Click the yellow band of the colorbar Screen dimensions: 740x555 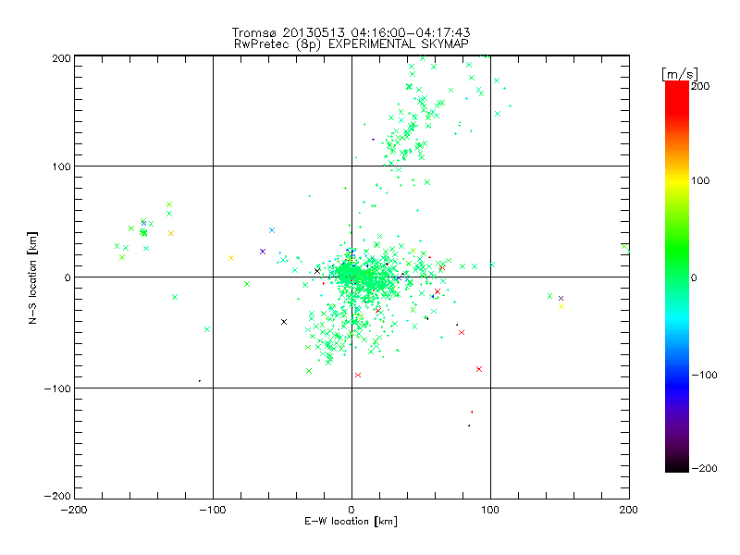[x=677, y=180]
